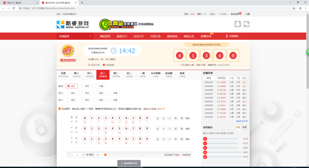
Task: Refresh the account balance (余额) icon
Action: coord(205,14)
